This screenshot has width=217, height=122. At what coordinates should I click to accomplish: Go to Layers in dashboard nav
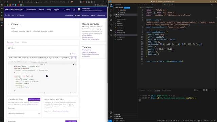point(93,15)
